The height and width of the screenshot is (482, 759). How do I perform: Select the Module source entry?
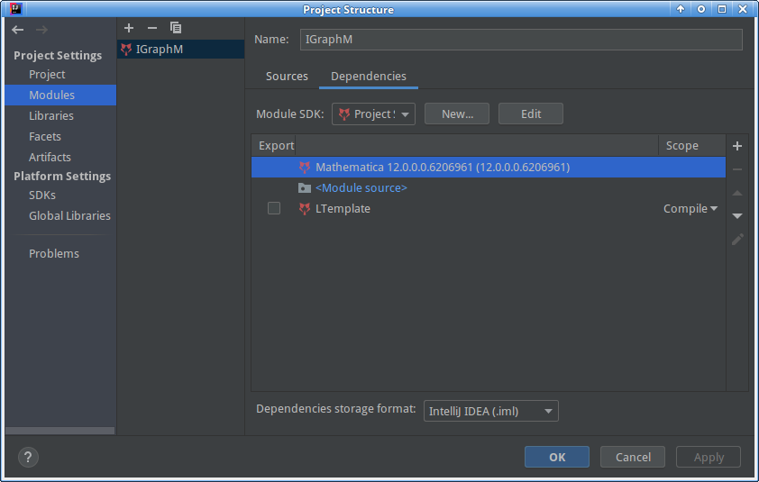(x=361, y=188)
